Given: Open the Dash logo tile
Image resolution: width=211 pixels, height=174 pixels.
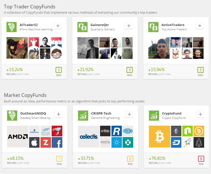Looking at the screenshot, I should tap(176, 142).
